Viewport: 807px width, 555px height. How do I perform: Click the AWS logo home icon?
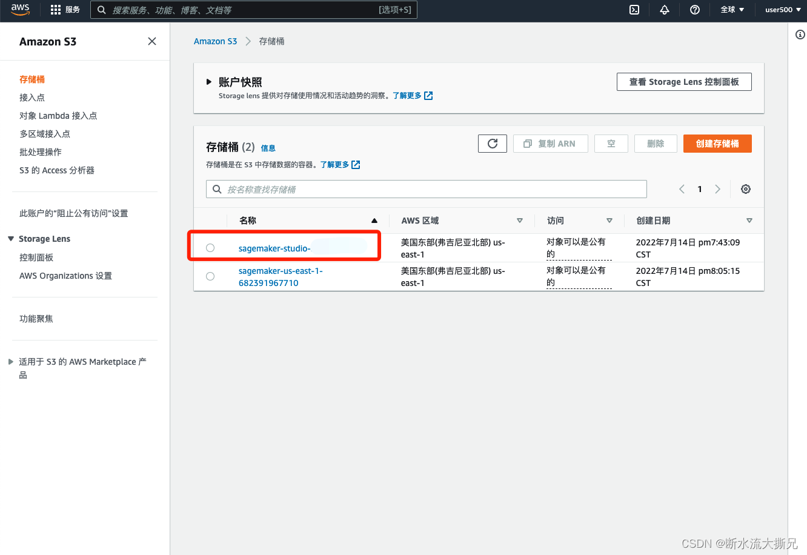pyautogui.click(x=20, y=10)
